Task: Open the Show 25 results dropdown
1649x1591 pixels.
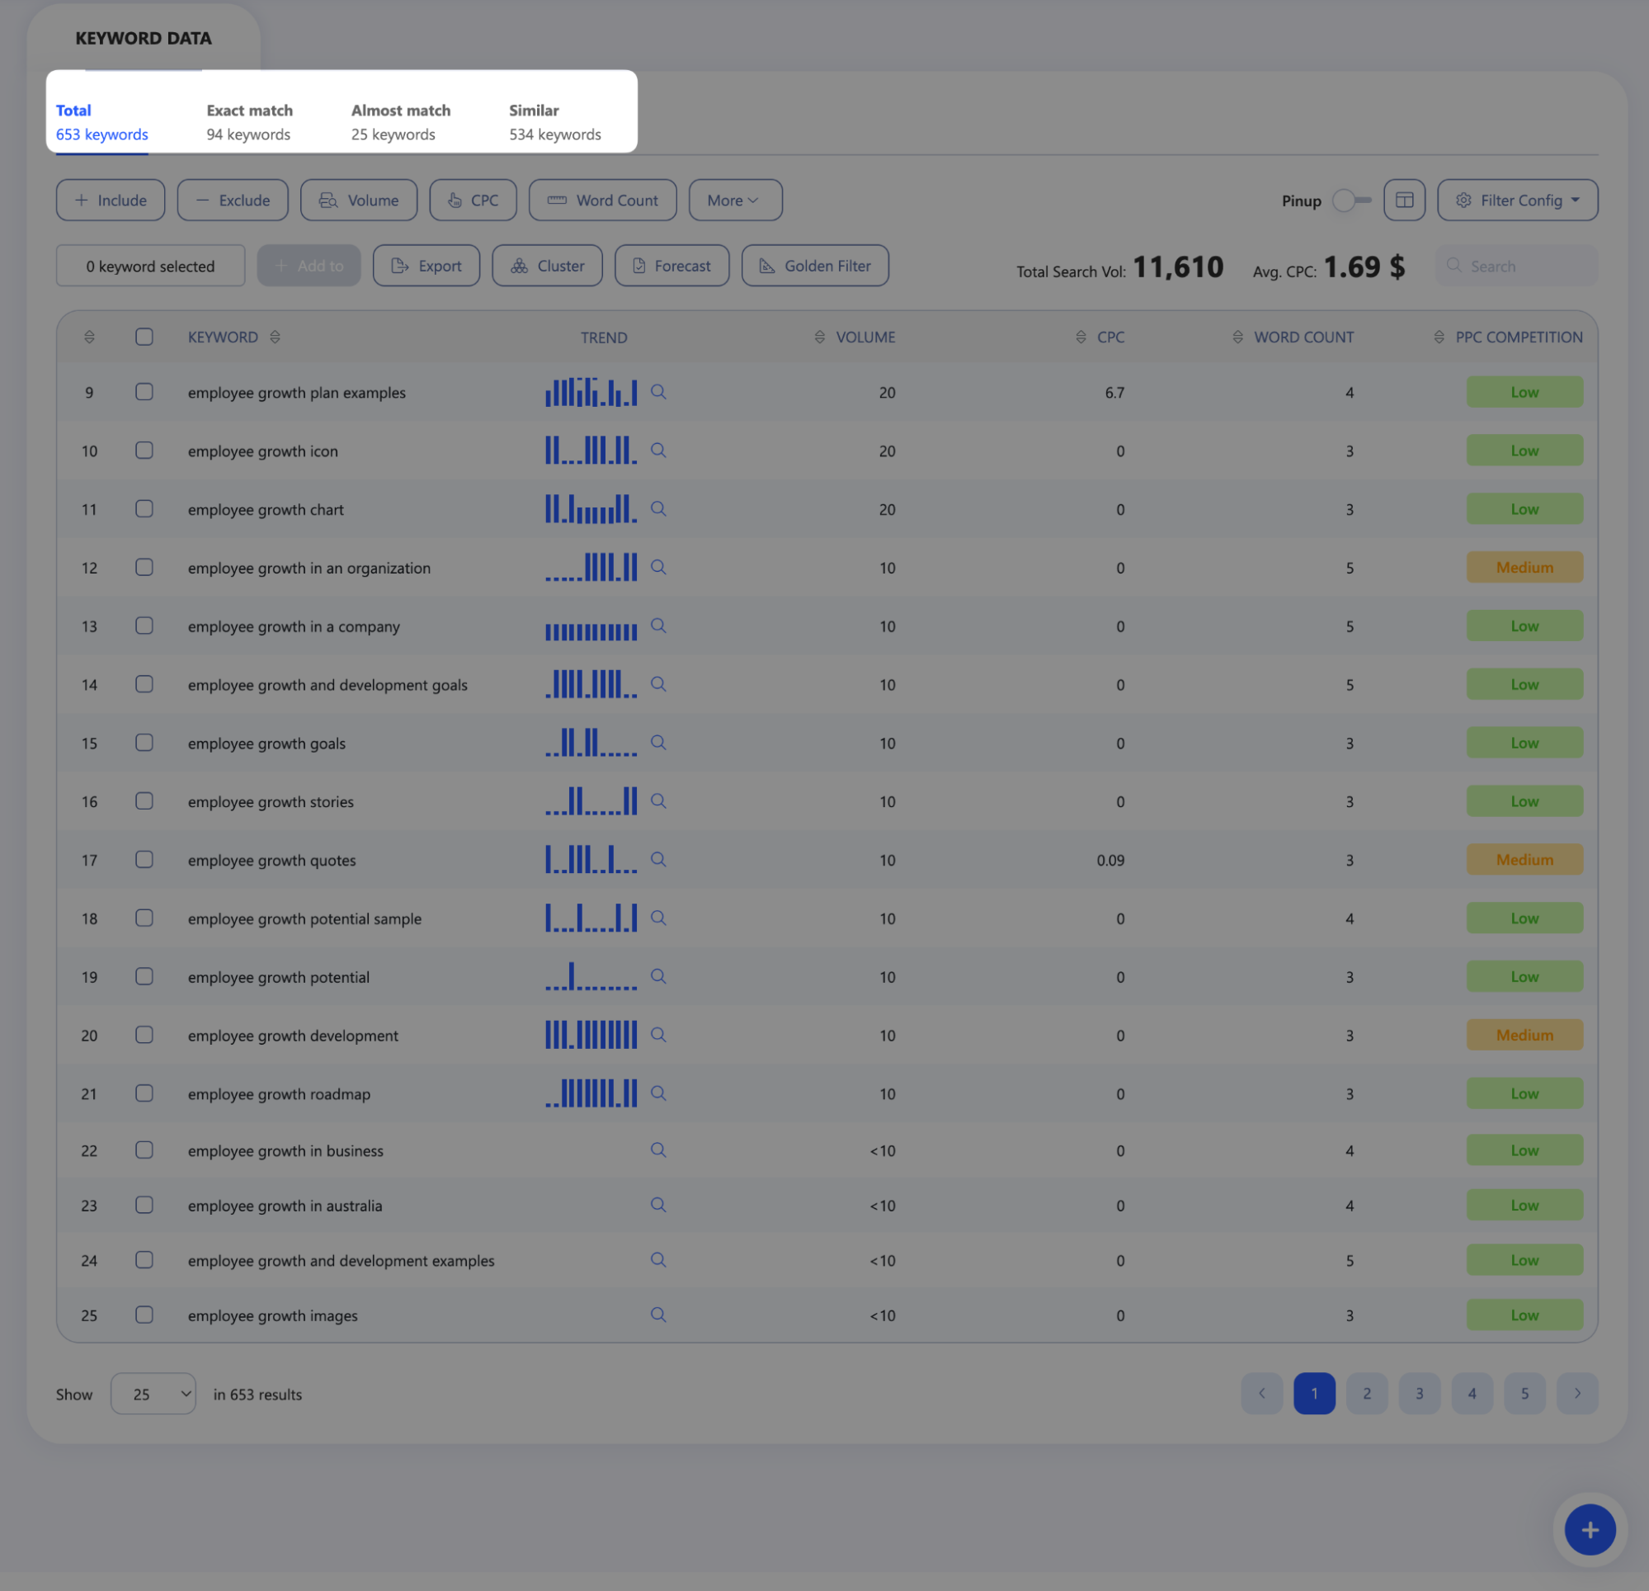Action: (x=153, y=1394)
